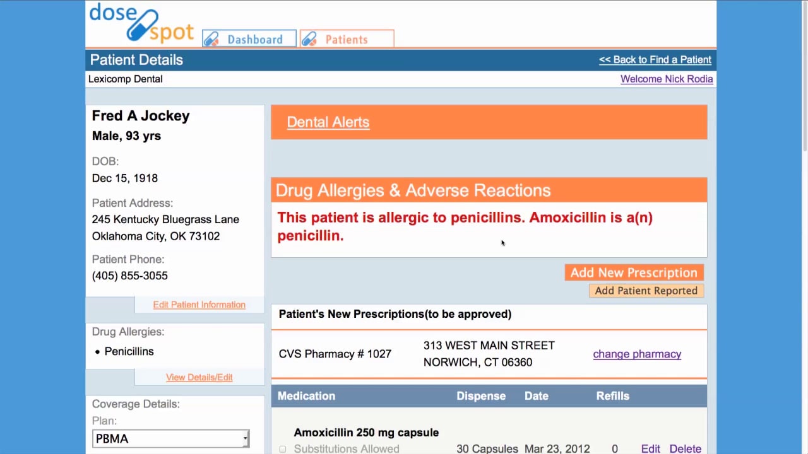
Task: Click the DoseSpot capsule logo
Action: (x=141, y=23)
